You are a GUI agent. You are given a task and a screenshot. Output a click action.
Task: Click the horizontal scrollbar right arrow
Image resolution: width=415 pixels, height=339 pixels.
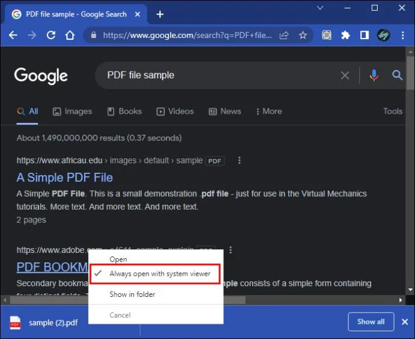[x=401, y=300]
